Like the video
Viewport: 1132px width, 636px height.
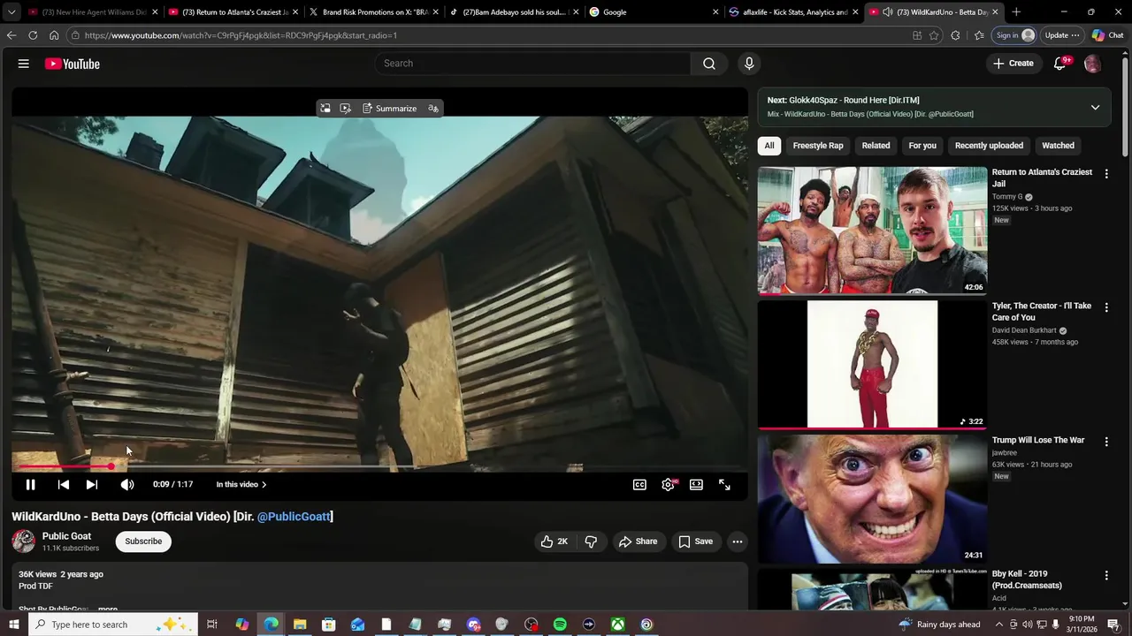point(555,541)
